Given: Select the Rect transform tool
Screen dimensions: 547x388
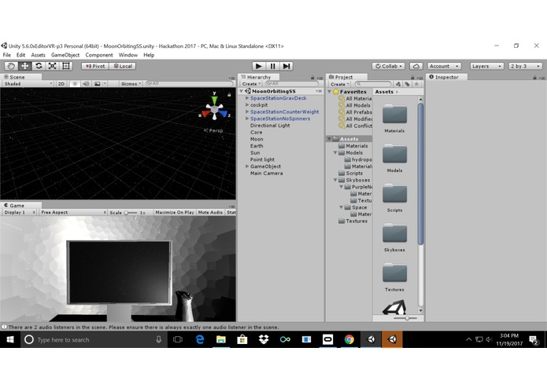Looking at the screenshot, I should click(x=65, y=66).
